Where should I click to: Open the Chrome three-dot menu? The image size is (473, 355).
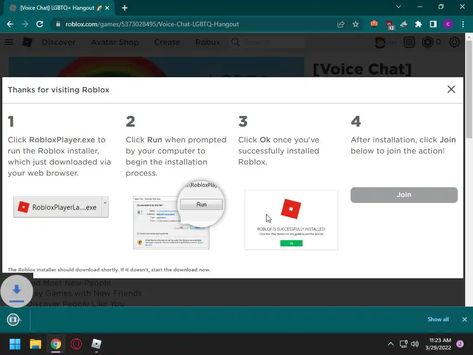pyautogui.click(x=463, y=24)
